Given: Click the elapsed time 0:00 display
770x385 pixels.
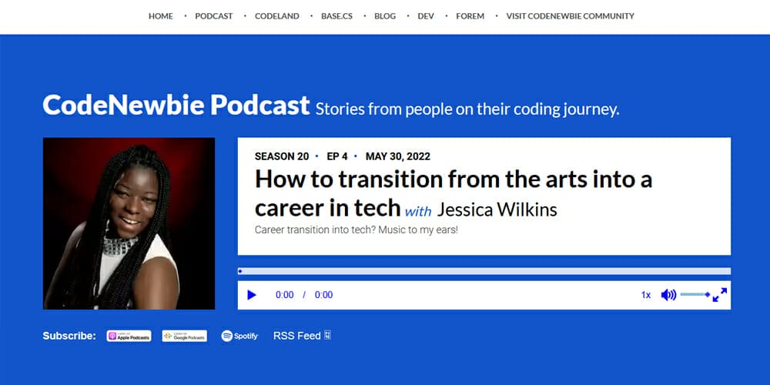Looking at the screenshot, I should (284, 295).
